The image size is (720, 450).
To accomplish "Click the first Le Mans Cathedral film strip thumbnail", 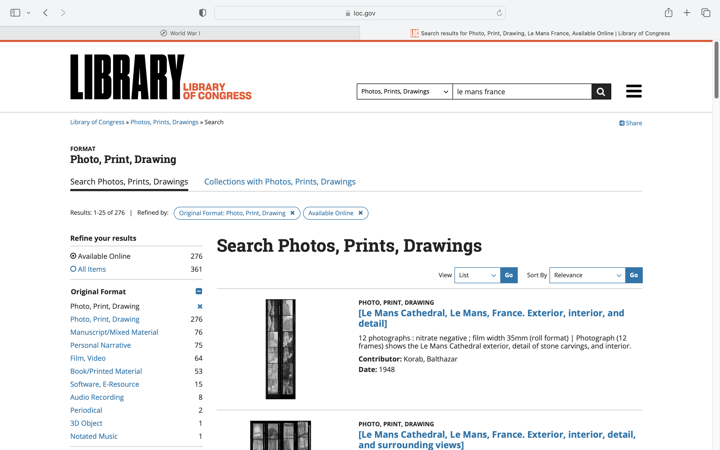I will (280, 349).
